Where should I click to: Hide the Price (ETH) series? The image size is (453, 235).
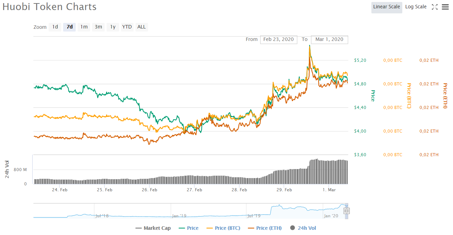(264, 228)
